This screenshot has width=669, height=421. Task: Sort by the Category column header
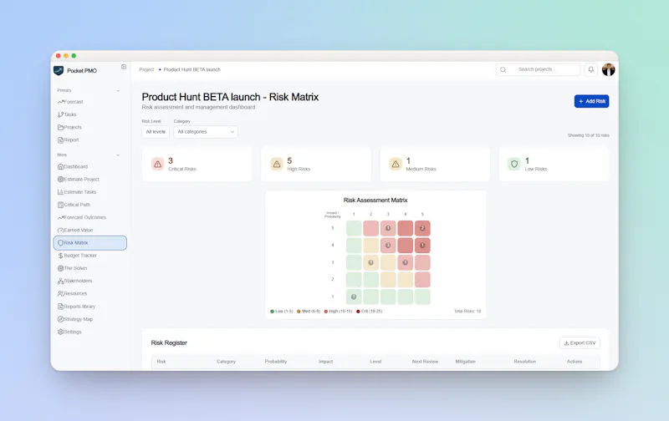click(226, 362)
